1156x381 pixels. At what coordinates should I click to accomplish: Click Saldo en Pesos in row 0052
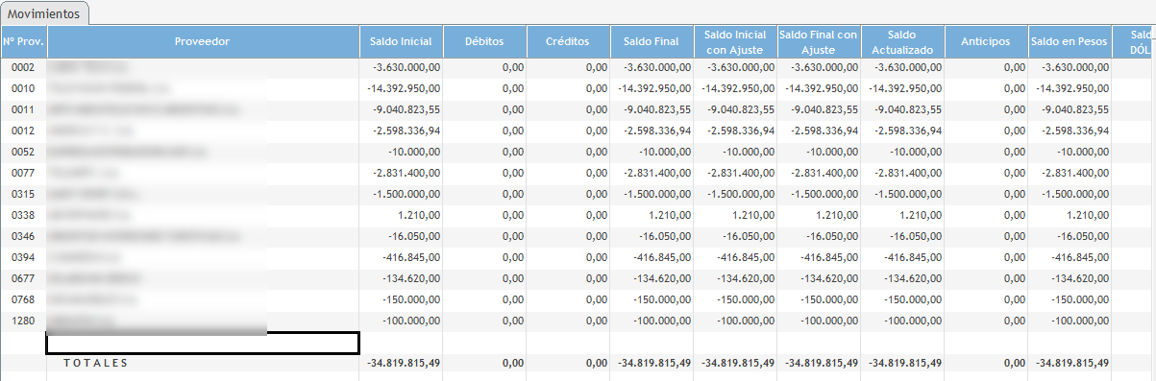pyautogui.click(x=1070, y=152)
